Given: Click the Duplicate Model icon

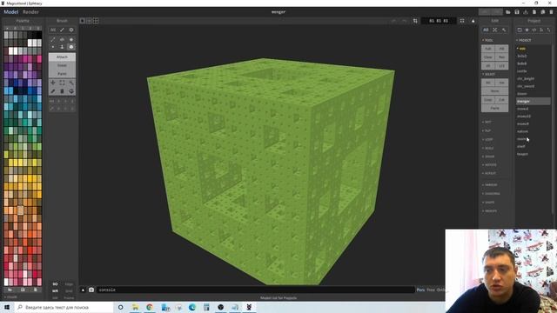Looking at the screenshot, I should 543,12.
